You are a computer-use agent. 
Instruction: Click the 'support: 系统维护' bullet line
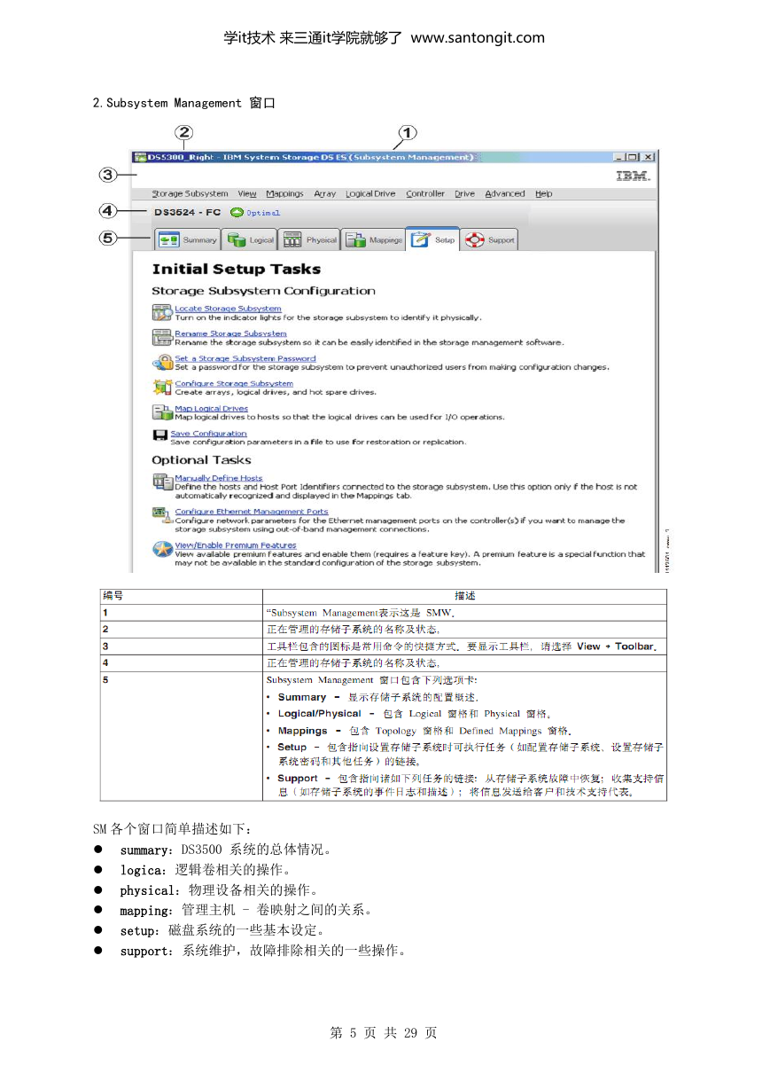click(263, 952)
